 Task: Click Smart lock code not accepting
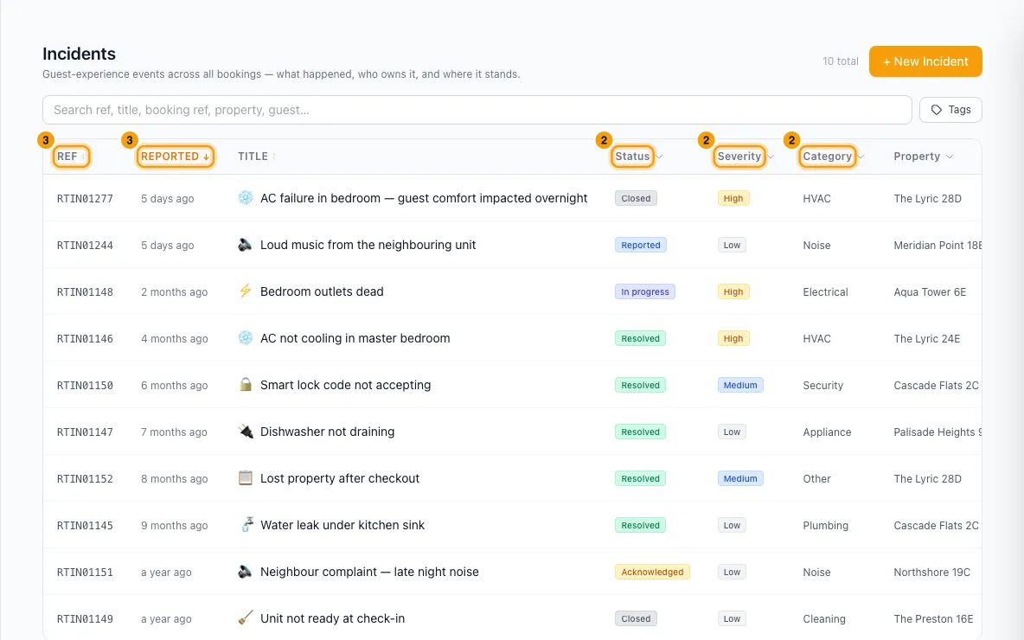345,385
